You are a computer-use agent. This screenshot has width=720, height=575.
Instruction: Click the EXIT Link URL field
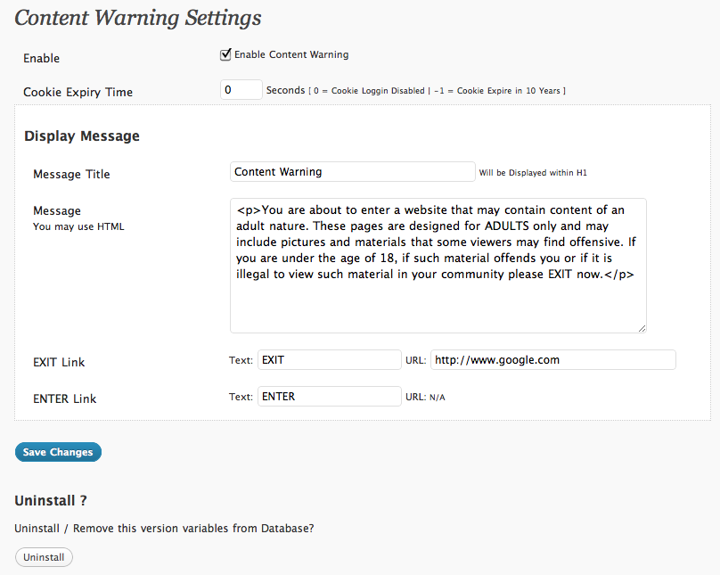pyautogui.click(x=552, y=360)
